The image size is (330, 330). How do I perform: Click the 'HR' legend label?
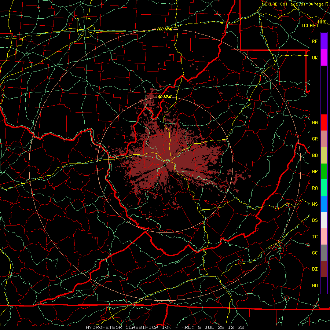[x=315, y=172]
